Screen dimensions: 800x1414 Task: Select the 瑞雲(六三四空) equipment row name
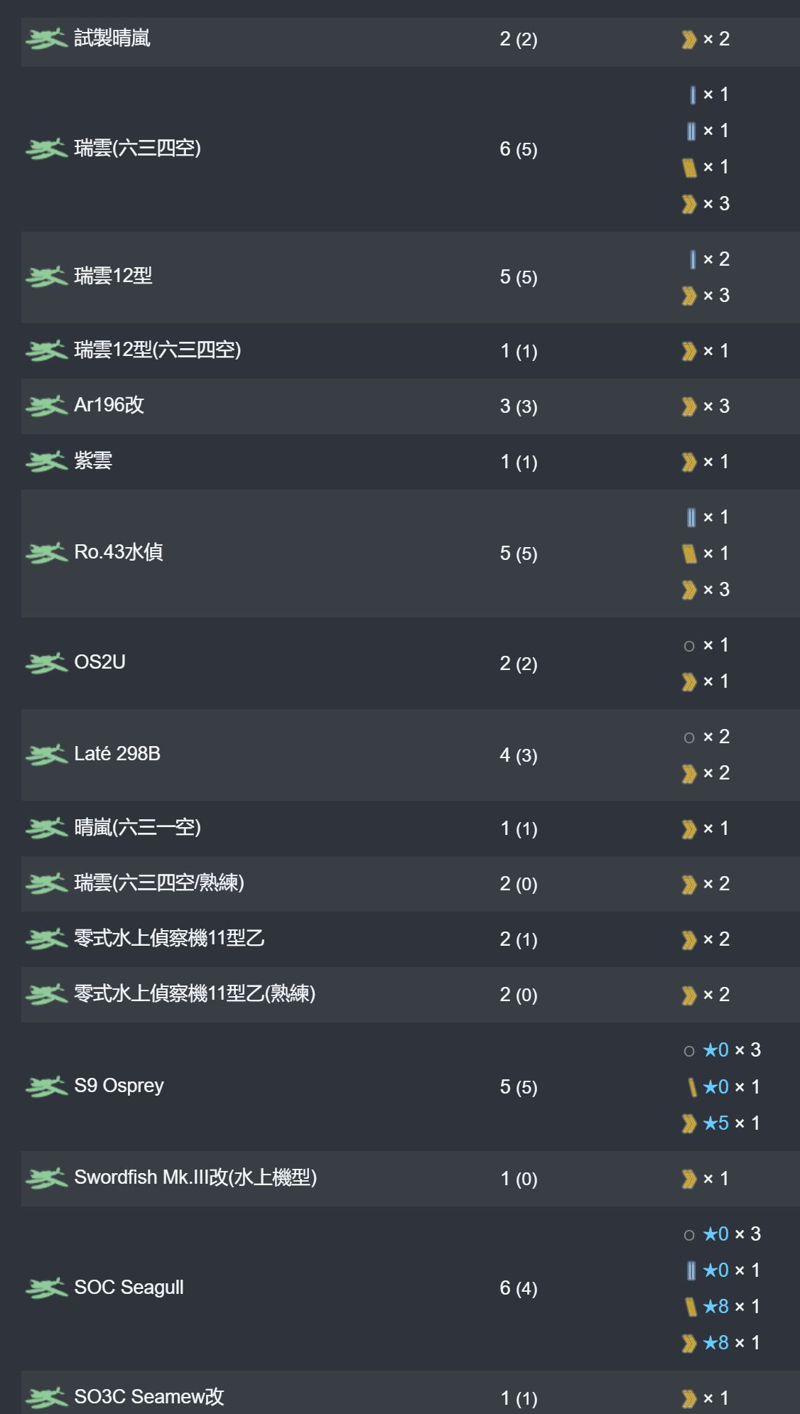pos(138,148)
